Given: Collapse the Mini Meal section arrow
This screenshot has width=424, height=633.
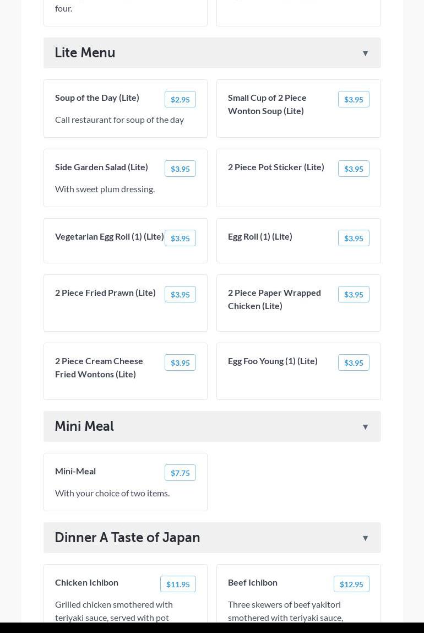Looking at the screenshot, I should pos(365,427).
